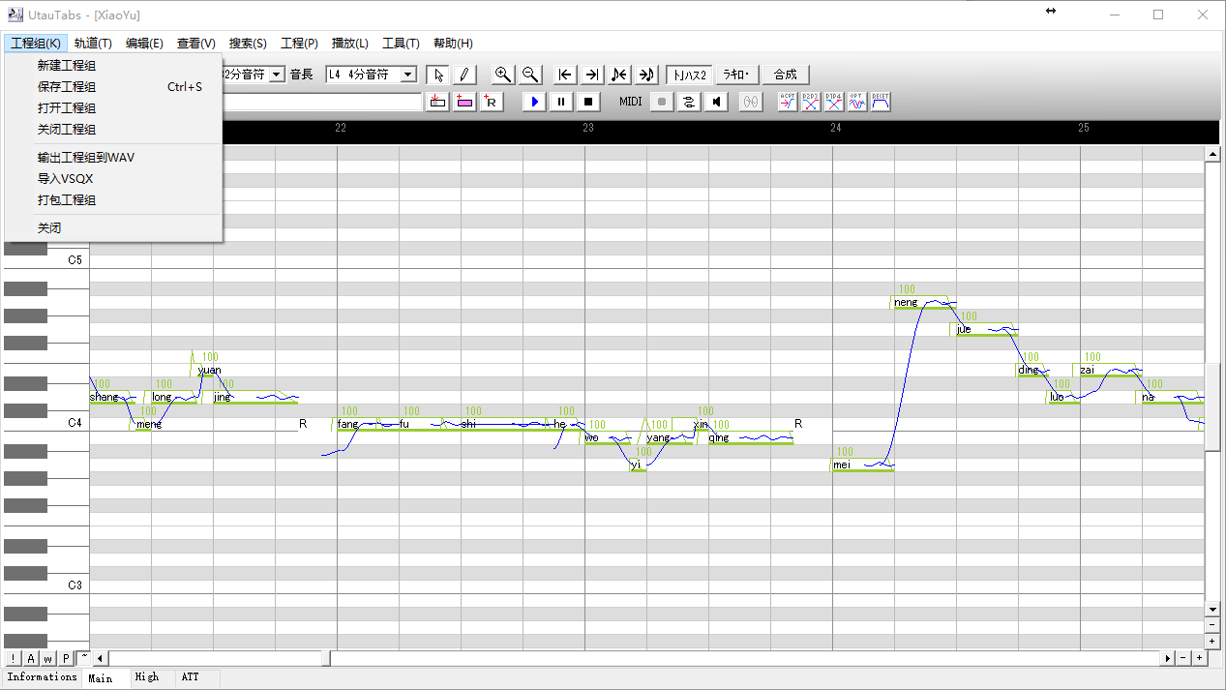1226x690 pixels.
Task: Click the vertical scrollbar thumb
Action: pos(1212,406)
